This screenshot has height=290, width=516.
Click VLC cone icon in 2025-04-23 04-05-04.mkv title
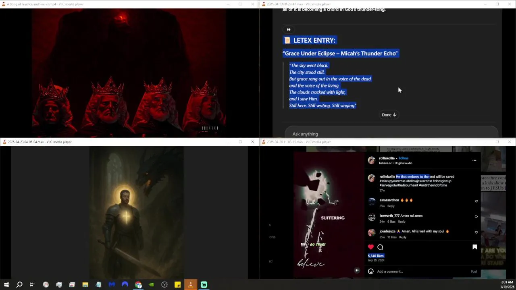tap(4, 142)
